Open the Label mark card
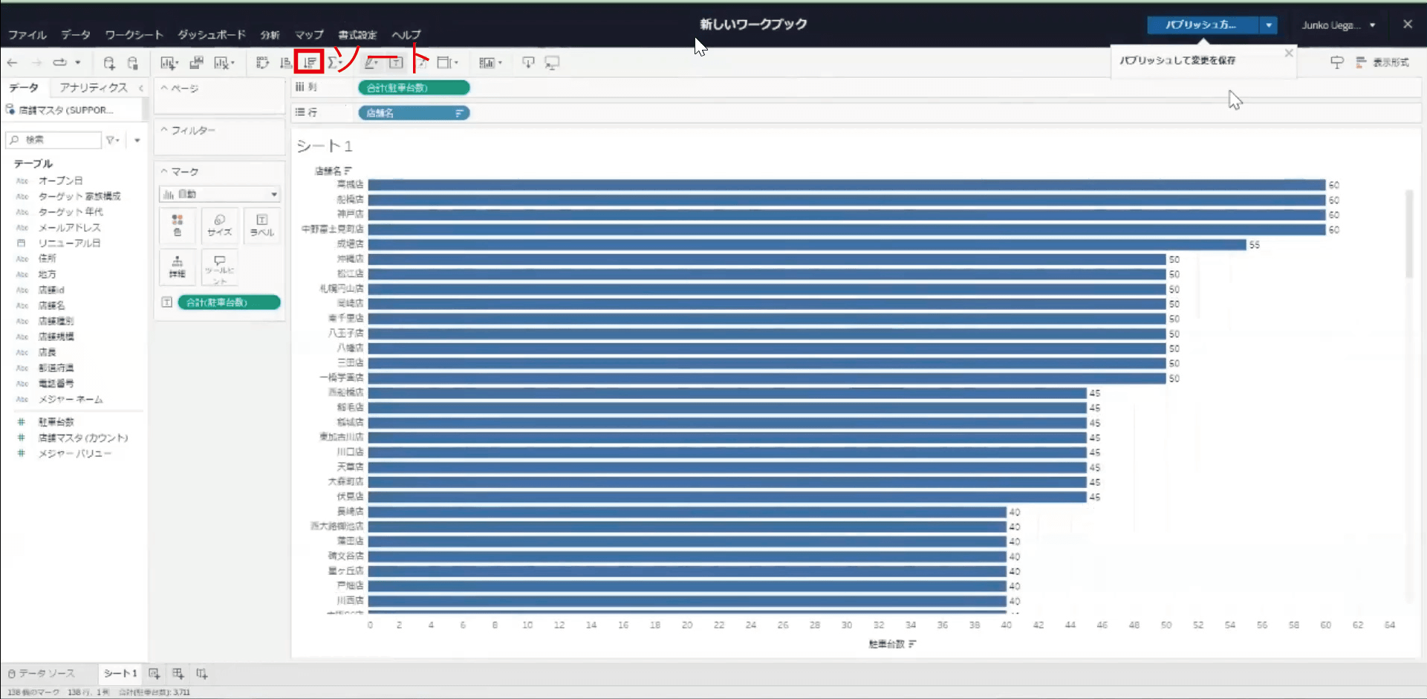This screenshot has height=699, width=1427. point(261,225)
